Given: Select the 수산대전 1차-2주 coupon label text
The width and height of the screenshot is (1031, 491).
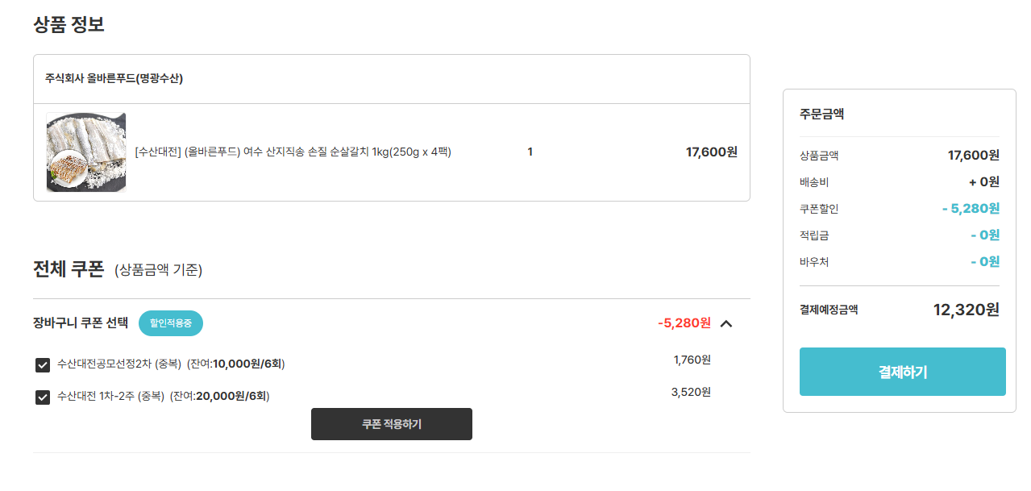Looking at the screenshot, I should [163, 396].
